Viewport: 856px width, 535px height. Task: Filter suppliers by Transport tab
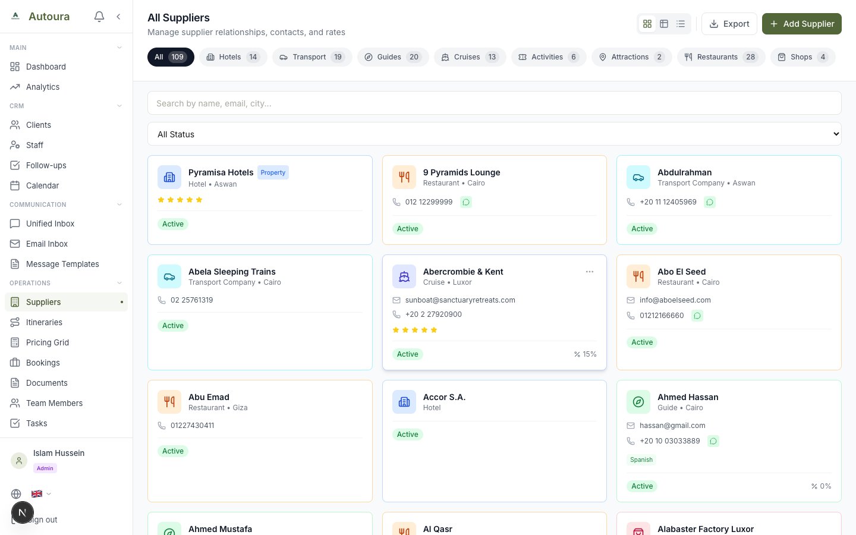(312, 57)
